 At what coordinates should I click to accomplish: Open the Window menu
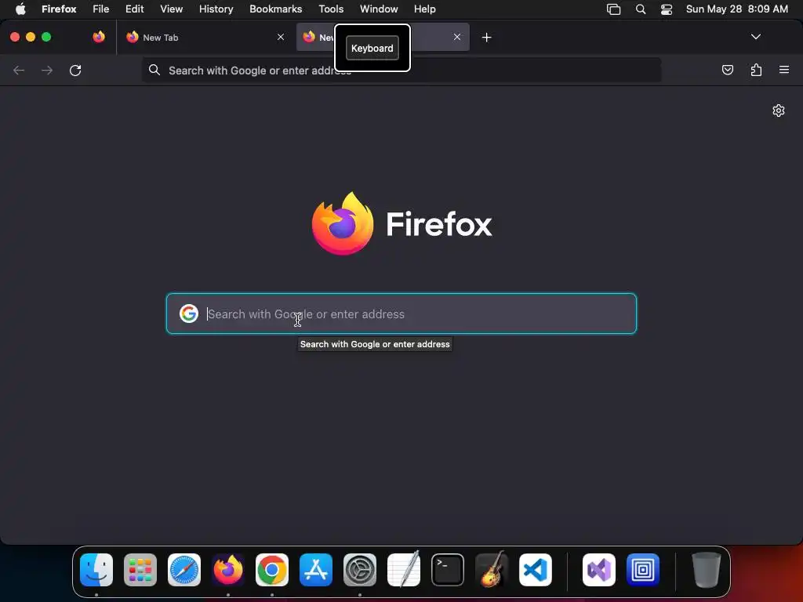tap(379, 9)
